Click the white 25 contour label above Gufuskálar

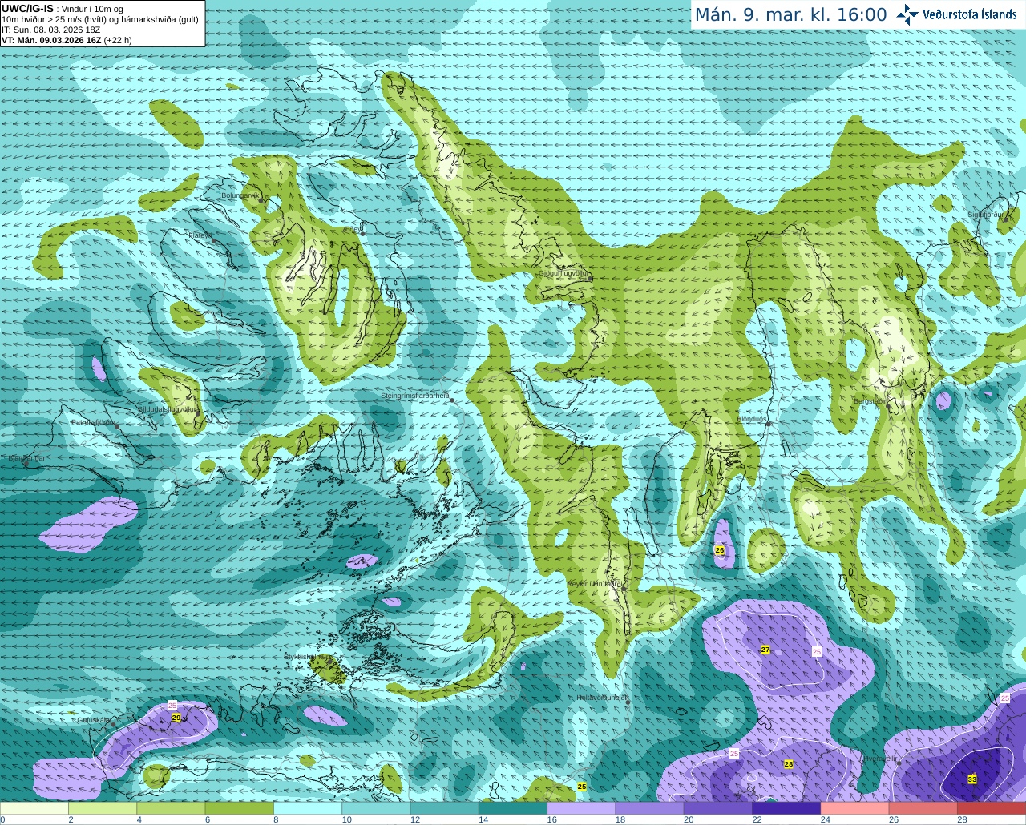tap(172, 705)
